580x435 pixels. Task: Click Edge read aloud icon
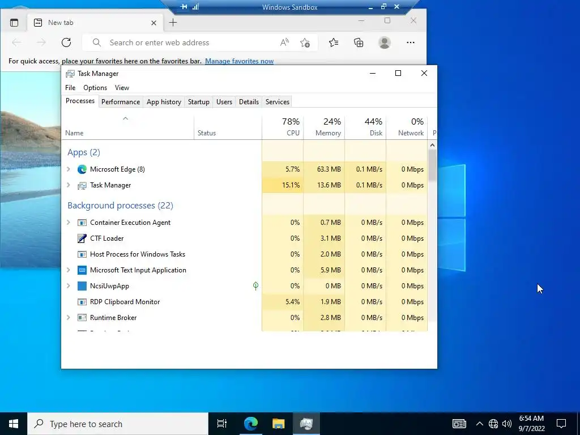point(284,42)
